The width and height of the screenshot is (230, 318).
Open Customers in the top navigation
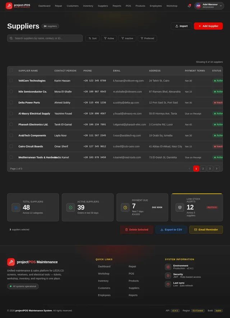point(72,6)
